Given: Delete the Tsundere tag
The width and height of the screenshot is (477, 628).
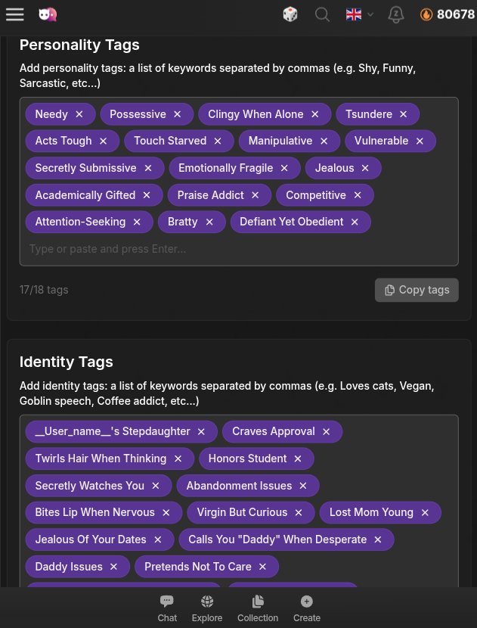Looking at the screenshot, I should 404,114.
